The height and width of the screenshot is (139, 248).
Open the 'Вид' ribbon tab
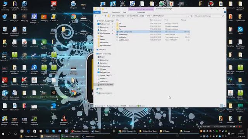pyautogui.click(x=125, y=12)
